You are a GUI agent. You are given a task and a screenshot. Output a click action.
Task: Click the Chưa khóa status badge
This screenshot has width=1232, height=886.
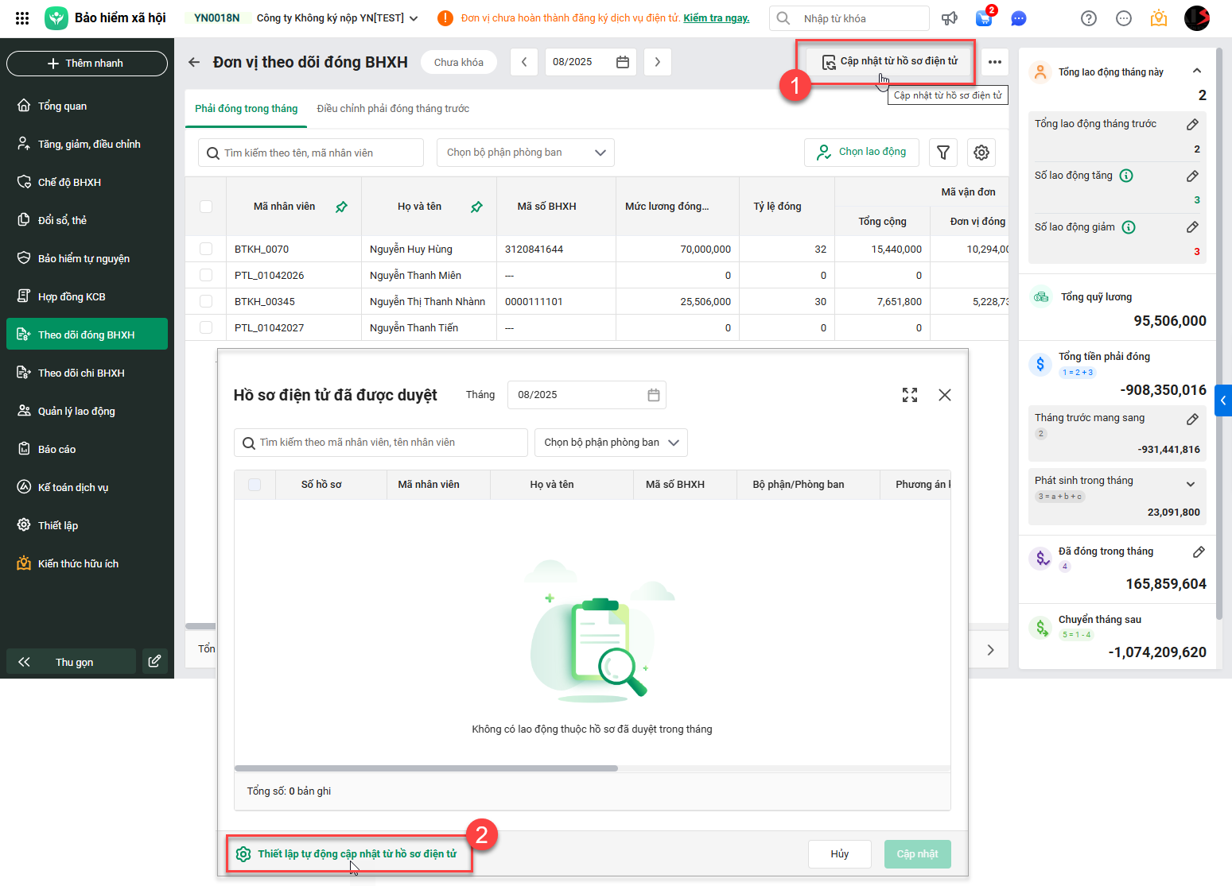point(459,62)
